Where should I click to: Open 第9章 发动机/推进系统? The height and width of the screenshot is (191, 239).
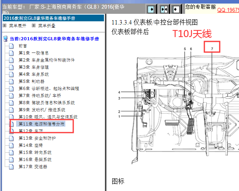(42, 110)
